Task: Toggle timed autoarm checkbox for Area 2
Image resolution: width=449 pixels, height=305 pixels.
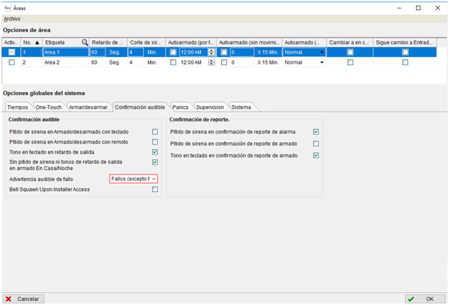Action: click(x=173, y=62)
